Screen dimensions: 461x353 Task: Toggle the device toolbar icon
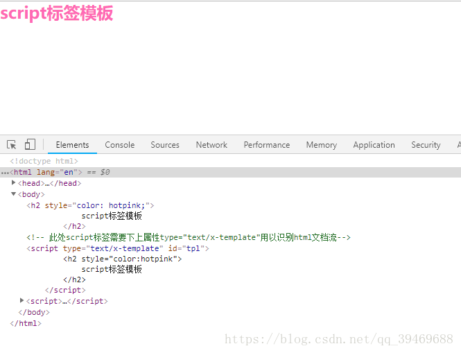click(x=30, y=144)
